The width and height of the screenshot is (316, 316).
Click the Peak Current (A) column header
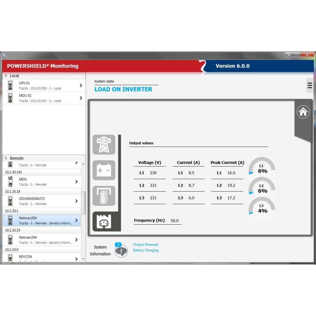coord(227,162)
